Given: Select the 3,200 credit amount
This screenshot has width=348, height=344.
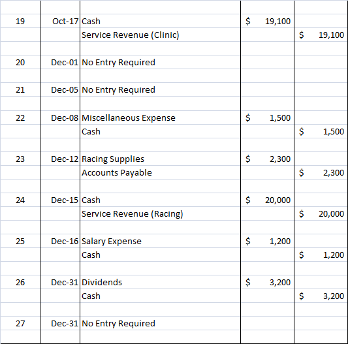Looking at the screenshot, I should pyautogui.click(x=321, y=296).
